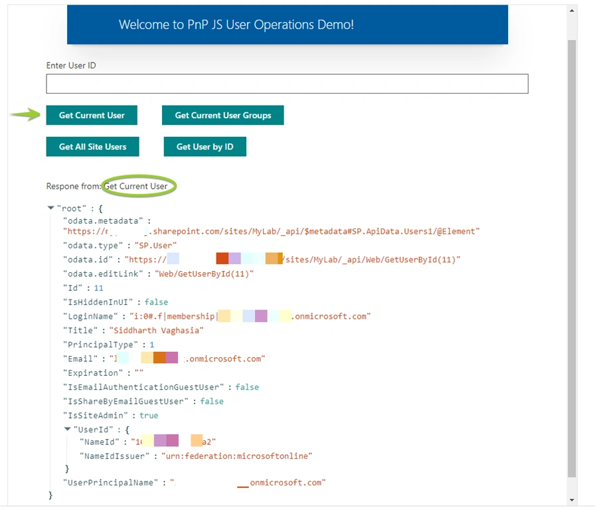Click the IsEmailAuthenticationGuestUser false value

click(x=247, y=387)
